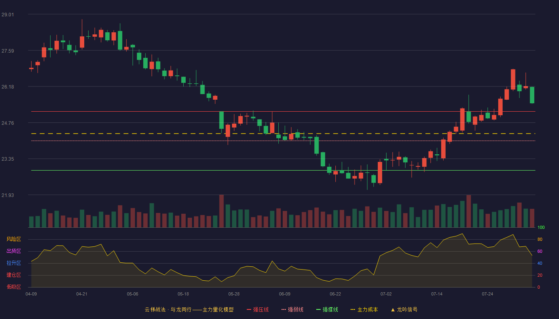Toggle the 龙吟信号 legend item
The width and height of the screenshot is (559, 319).
click(404, 309)
